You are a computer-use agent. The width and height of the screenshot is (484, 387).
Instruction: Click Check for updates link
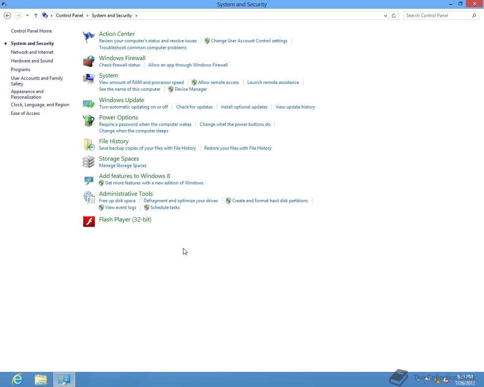[194, 107]
